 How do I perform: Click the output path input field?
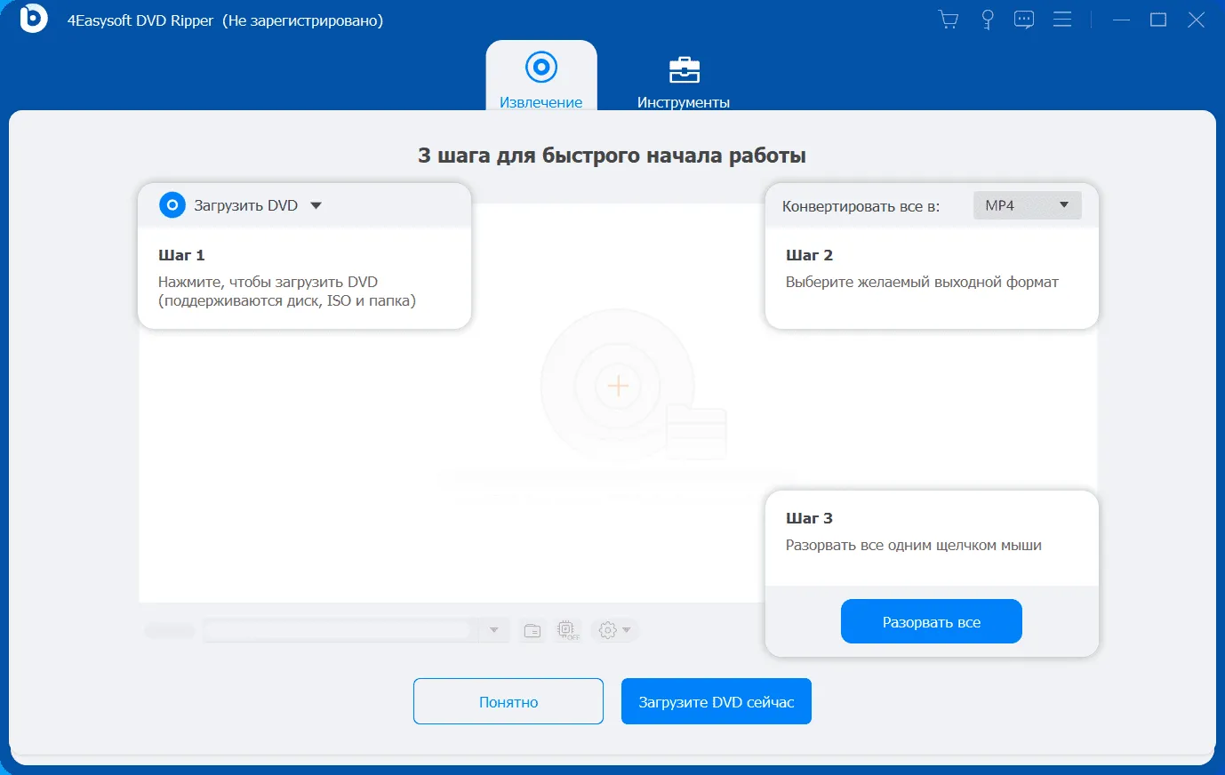(x=338, y=630)
